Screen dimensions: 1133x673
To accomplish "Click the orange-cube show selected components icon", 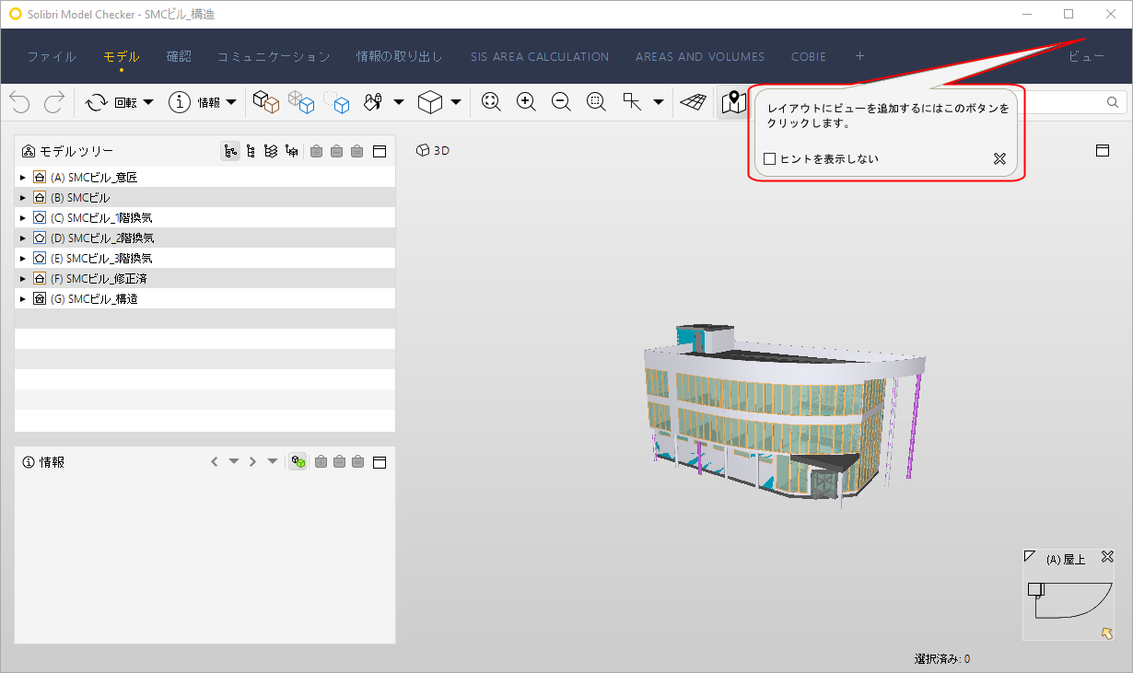I will [266, 102].
